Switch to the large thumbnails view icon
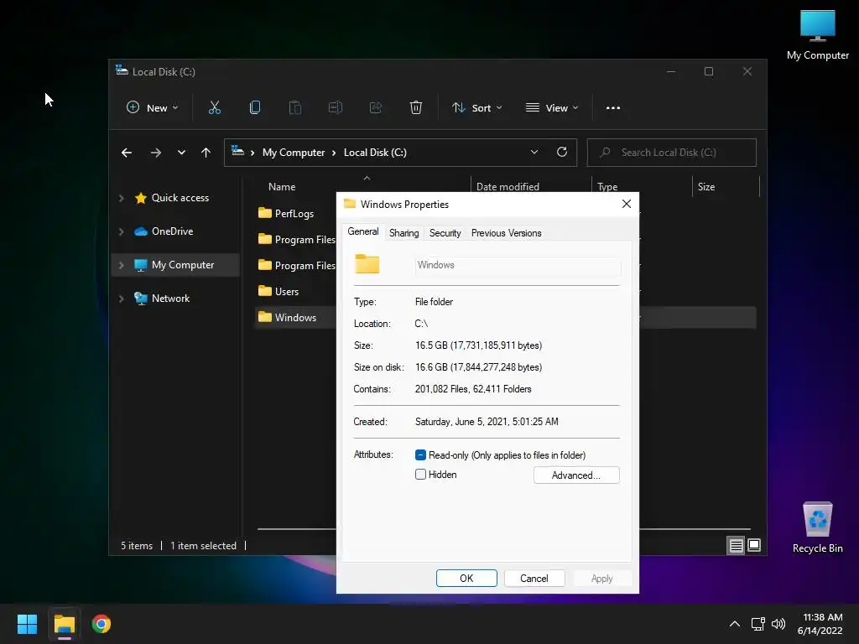 point(754,545)
